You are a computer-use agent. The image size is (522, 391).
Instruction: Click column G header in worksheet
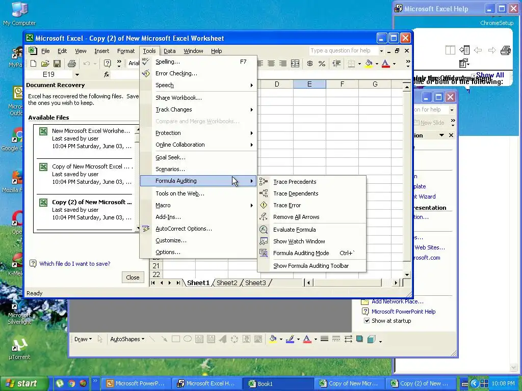(x=375, y=84)
